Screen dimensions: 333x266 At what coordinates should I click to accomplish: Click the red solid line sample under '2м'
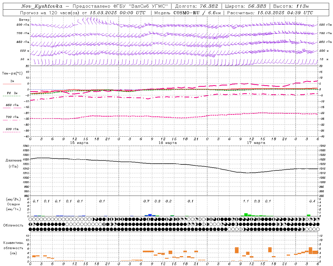pos(12,84)
